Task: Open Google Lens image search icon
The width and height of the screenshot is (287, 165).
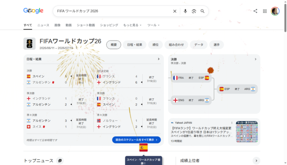Action: click(x=194, y=11)
